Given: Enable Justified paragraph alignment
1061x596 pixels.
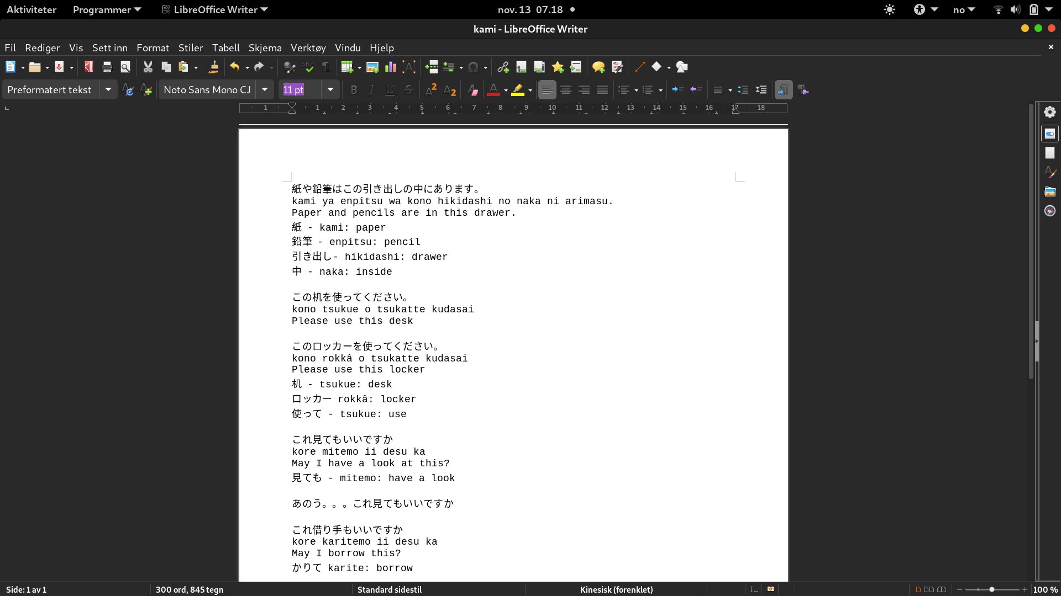Looking at the screenshot, I should click(602, 90).
